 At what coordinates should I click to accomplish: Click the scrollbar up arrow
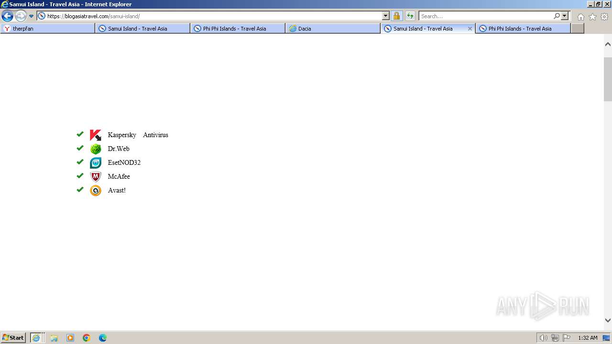(x=608, y=44)
